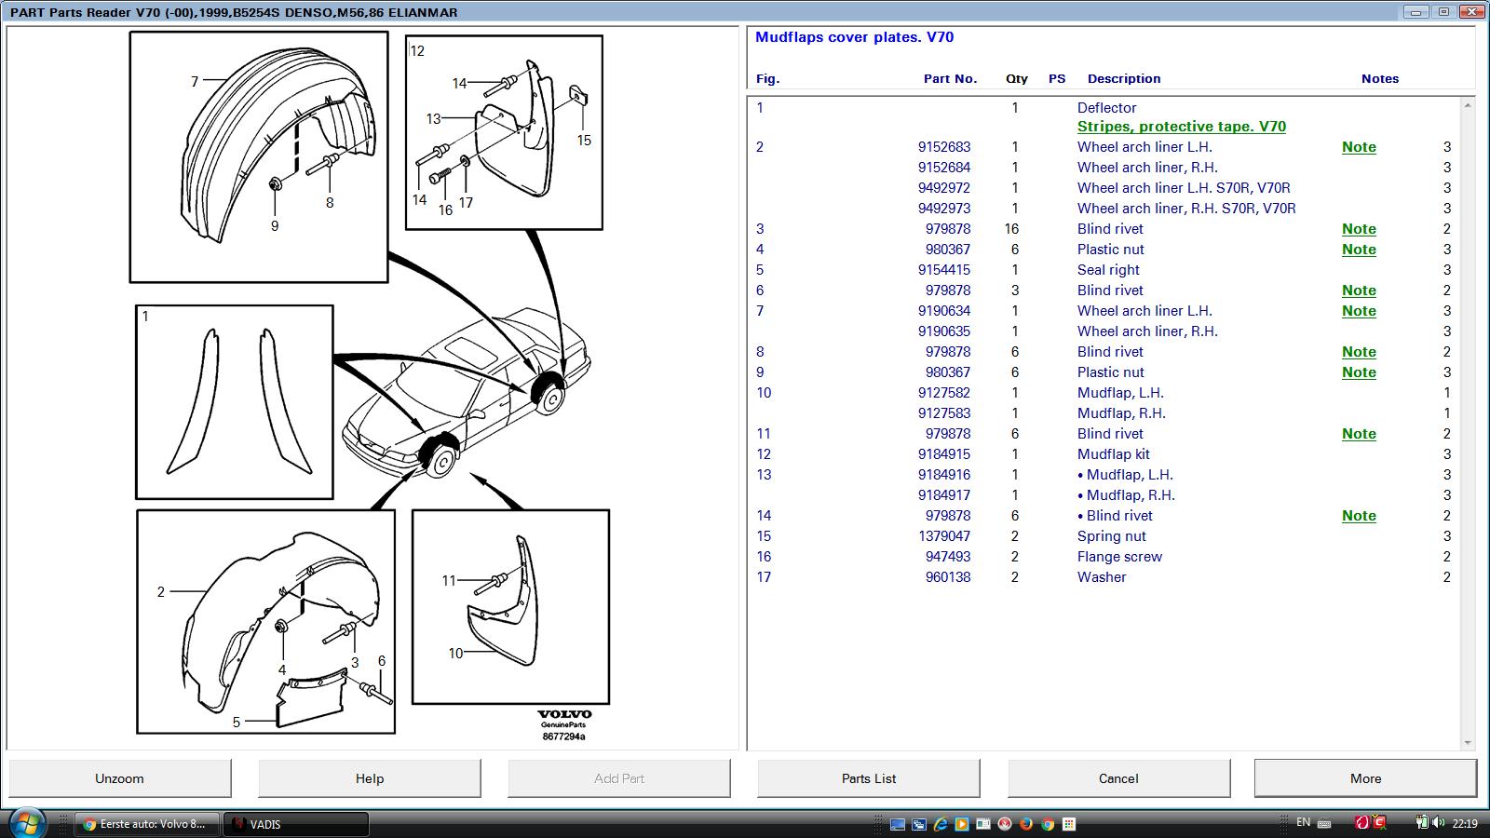Switch to Chrome 'Eerste auto: Volvo' taskbar window
Image resolution: width=1490 pixels, height=838 pixels.
[x=147, y=824]
